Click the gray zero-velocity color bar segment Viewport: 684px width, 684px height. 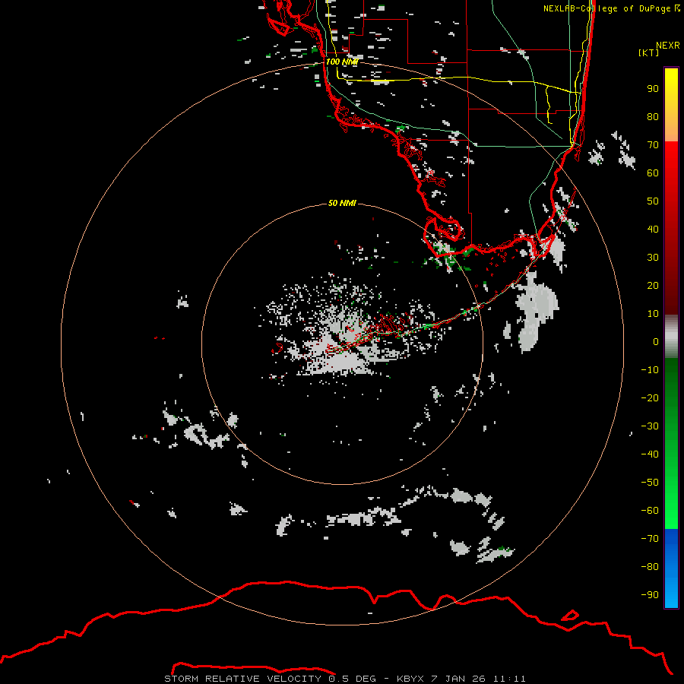(671, 337)
